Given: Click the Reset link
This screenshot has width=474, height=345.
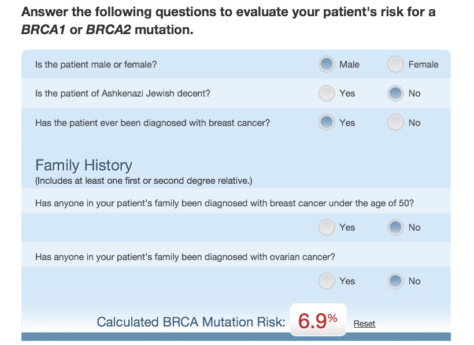Looking at the screenshot, I should tap(364, 324).
